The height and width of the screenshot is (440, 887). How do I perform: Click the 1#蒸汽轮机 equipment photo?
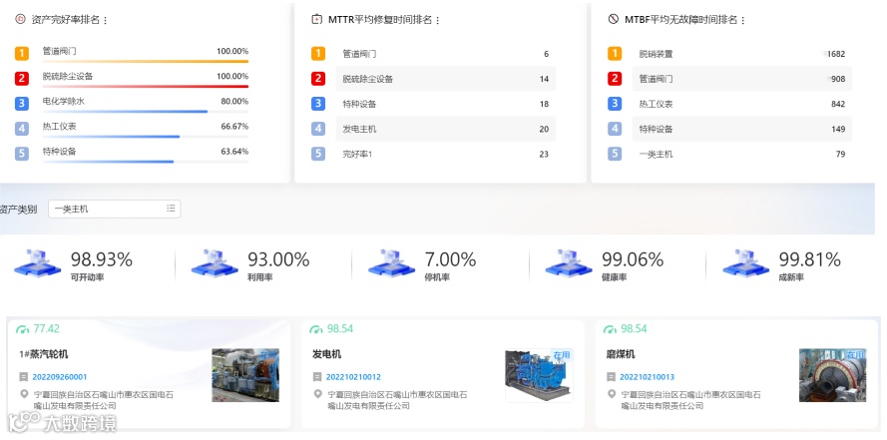click(x=245, y=375)
